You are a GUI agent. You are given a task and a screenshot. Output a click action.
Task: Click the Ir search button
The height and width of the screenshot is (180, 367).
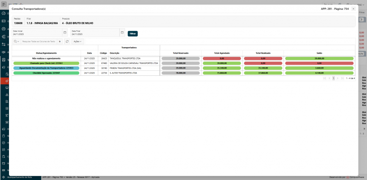(x=60, y=41)
